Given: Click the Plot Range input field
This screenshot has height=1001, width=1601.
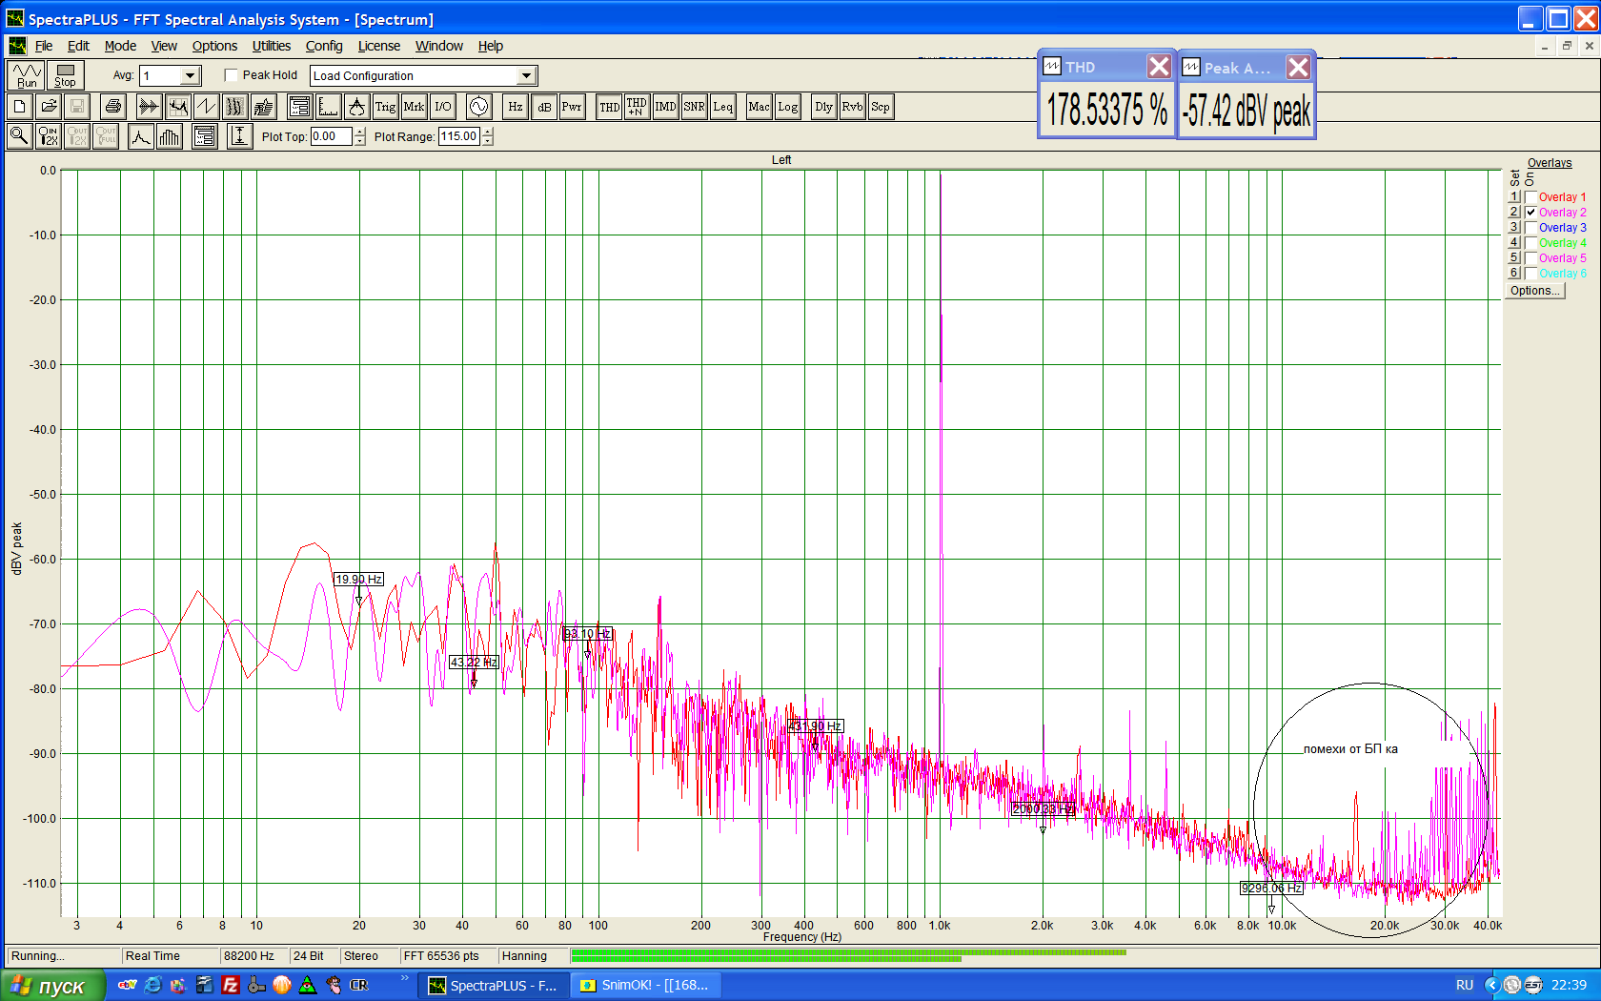Looking at the screenshot, I should click(x=459, y=136).
